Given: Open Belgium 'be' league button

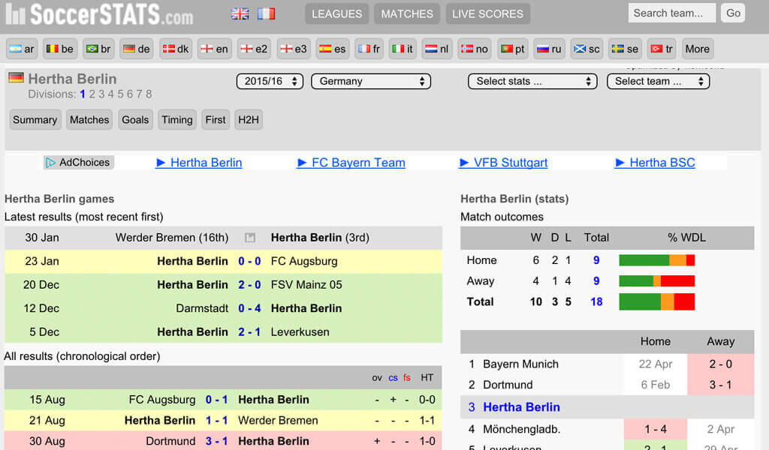Looking at the screenshot, I should pos(60,49).
